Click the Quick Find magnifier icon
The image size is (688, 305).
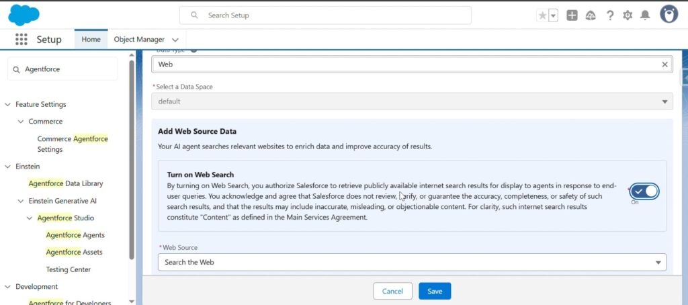16,70
